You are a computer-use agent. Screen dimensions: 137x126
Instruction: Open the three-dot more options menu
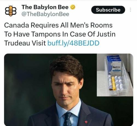[130, 10]
